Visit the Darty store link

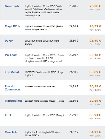(x=9, y=41)
